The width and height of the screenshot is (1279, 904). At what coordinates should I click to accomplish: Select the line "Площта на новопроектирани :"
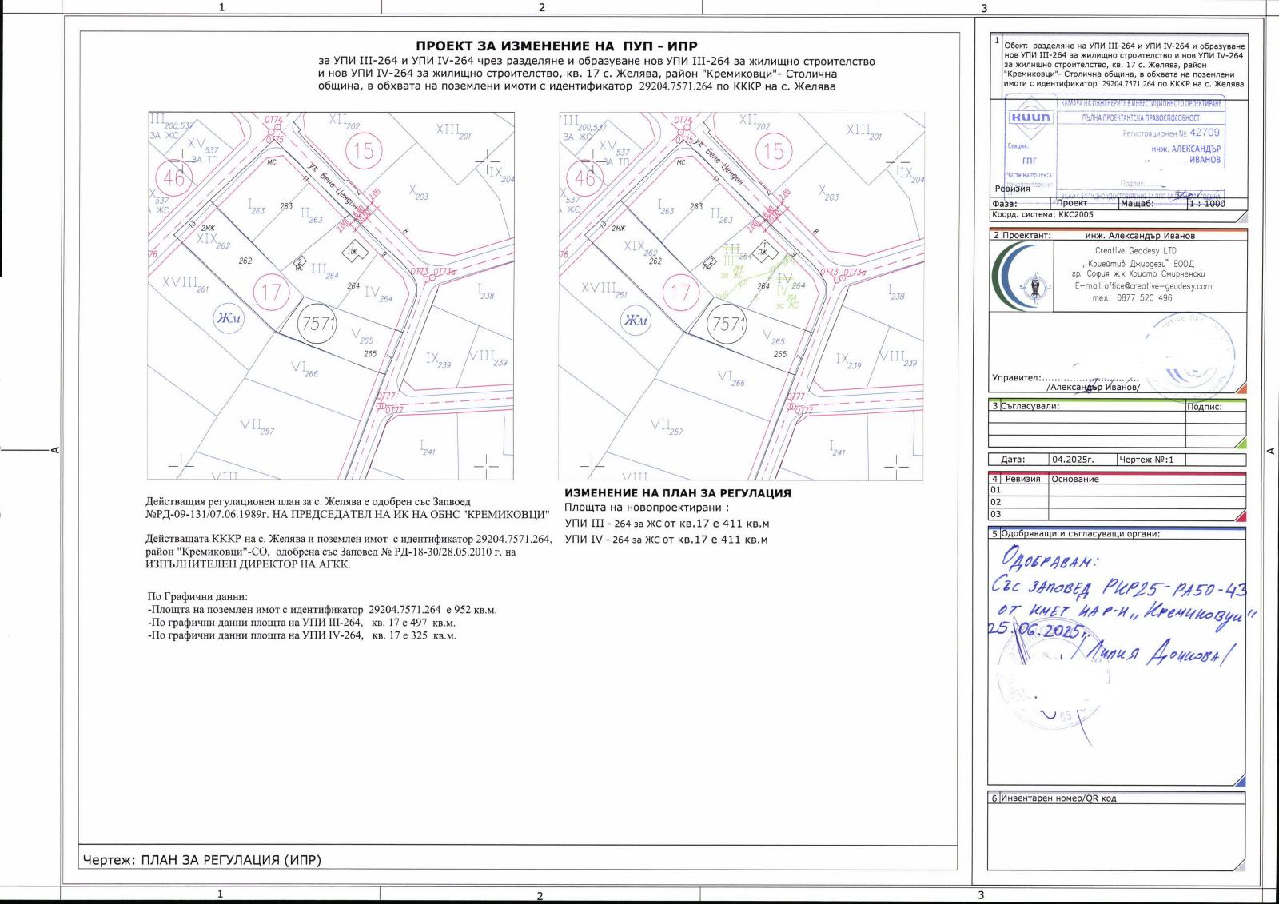[x=647, y=508]
